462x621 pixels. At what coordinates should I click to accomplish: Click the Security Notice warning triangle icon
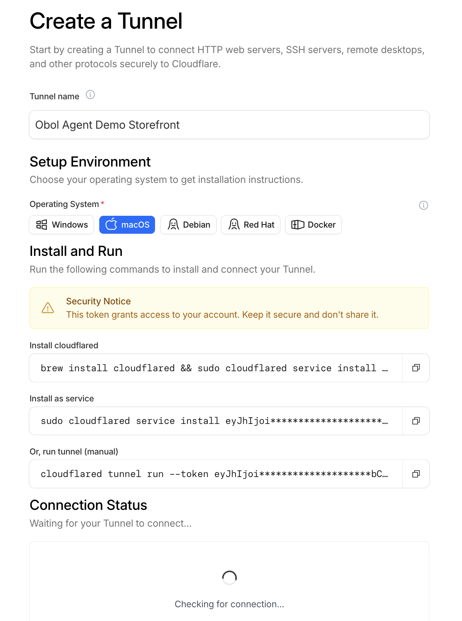pos(48,308)
